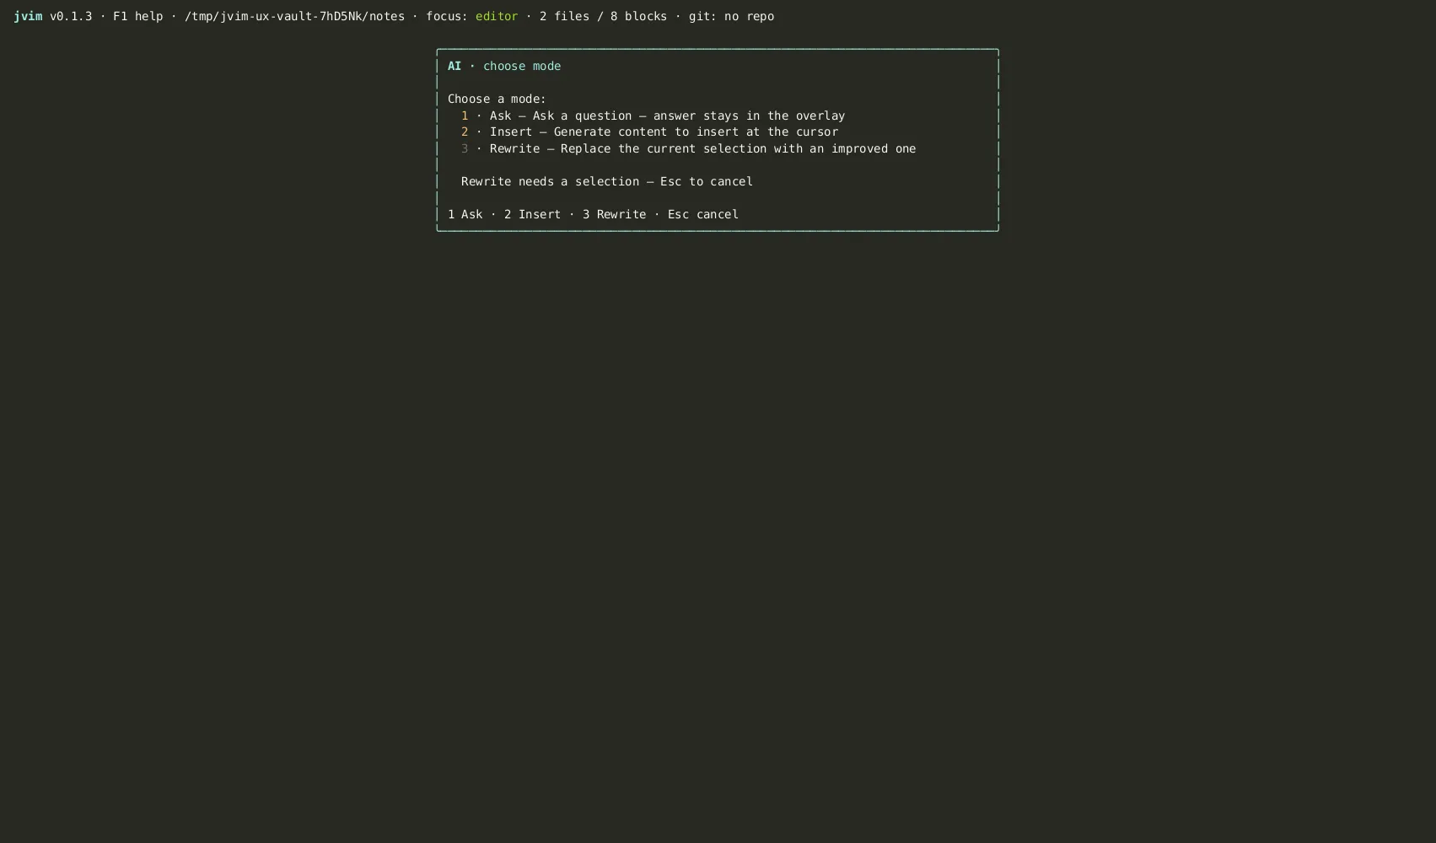Screen dimensions: 1436x843
Task: Click '2 Insert' in the overlay footer
Action: 532,214
